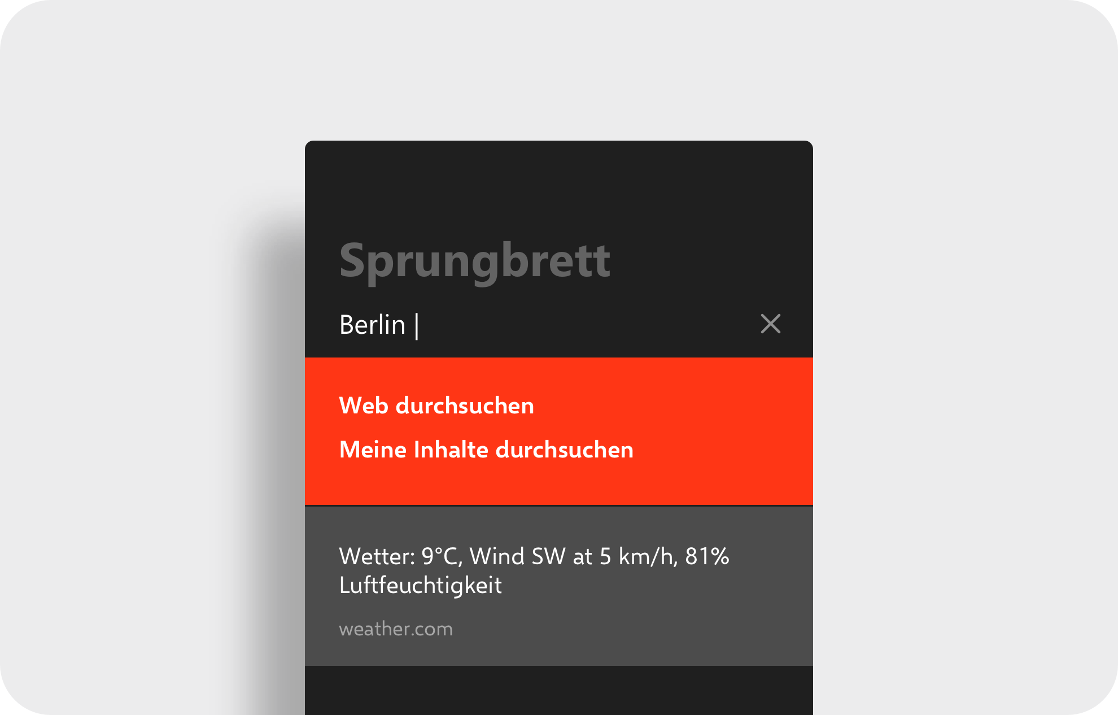Click the gray weather card beside weather.com
This screenshot has height=715, width=1118.
click(x=632, y=629)
